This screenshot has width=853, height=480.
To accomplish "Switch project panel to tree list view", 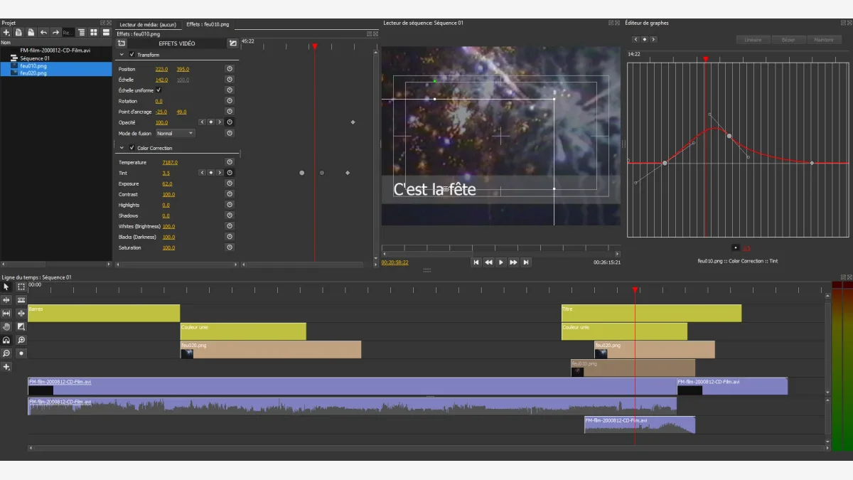I will [x=82, y=33].
